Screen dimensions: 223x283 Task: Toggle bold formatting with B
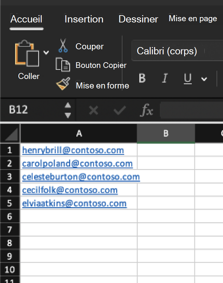tap(142, 78)
